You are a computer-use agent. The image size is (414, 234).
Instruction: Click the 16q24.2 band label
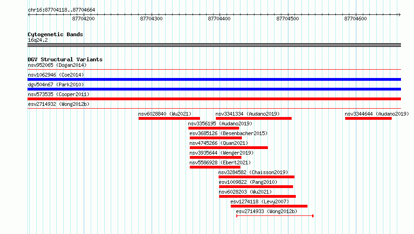[38, 40]
